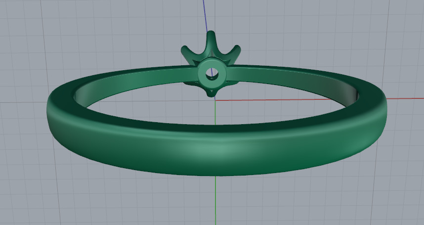Screen dimensions: 424x225
Task: Click the circular collar with center hole
Action: tap(212, 73)
